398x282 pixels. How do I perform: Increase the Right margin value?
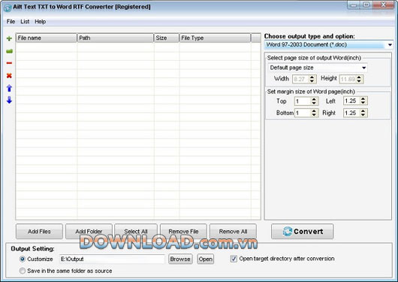coord(363,111)
